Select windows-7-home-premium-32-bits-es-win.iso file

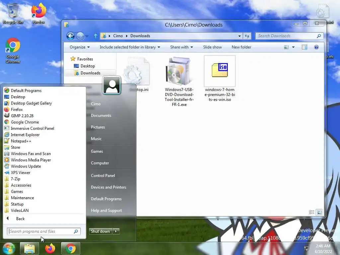click(220, 79)
